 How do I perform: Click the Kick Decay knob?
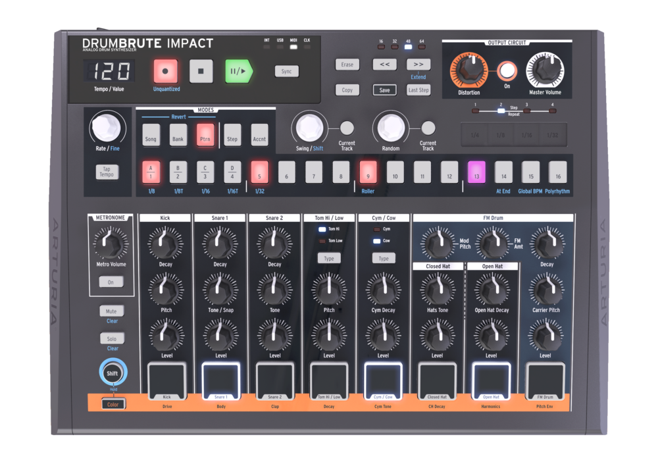coord(165,244)
